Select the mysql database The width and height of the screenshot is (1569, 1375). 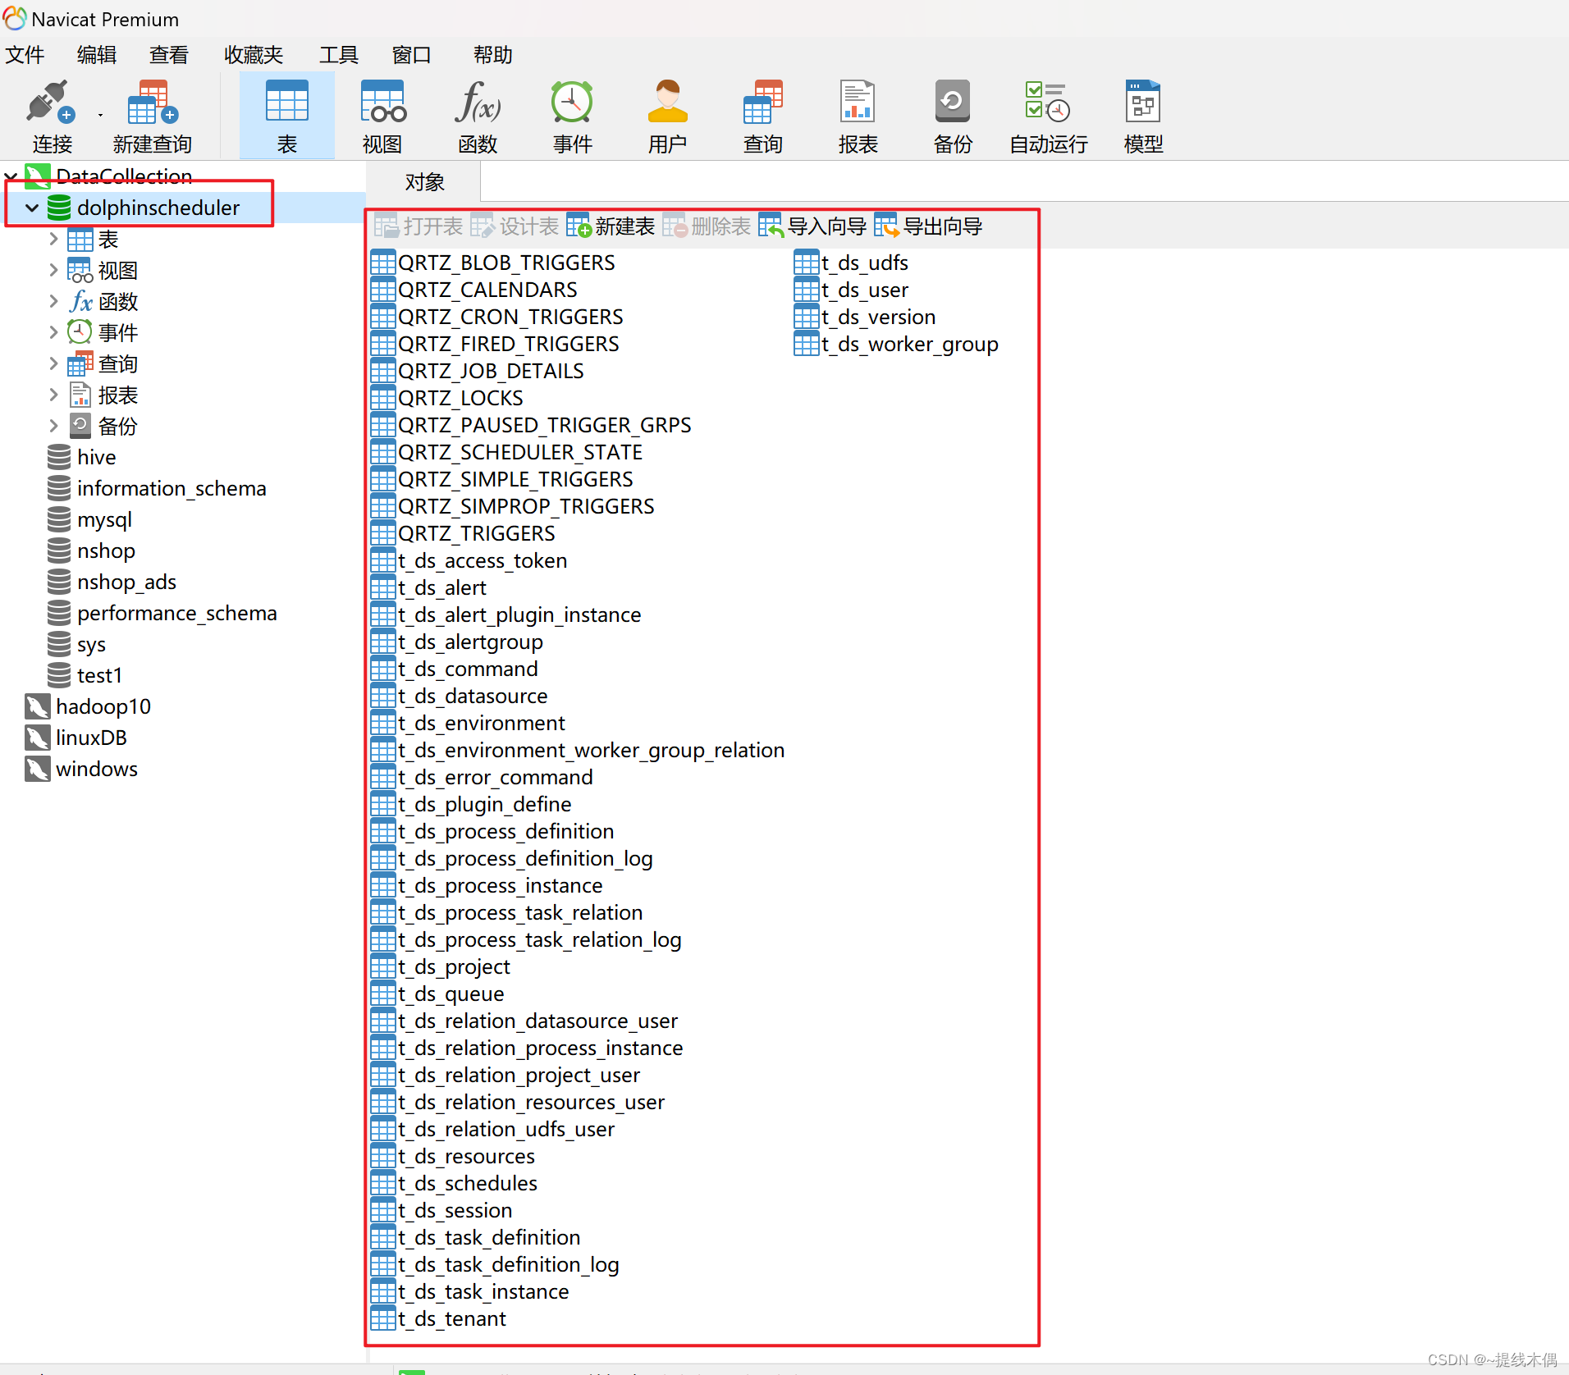104,519
